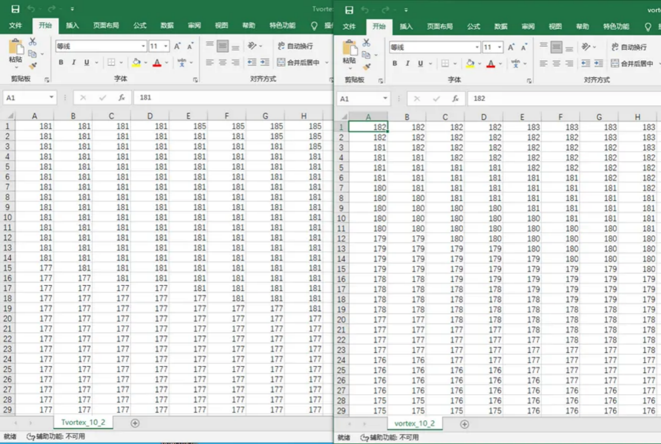
Task: Toggle italic in the left window
Action: 74,62
